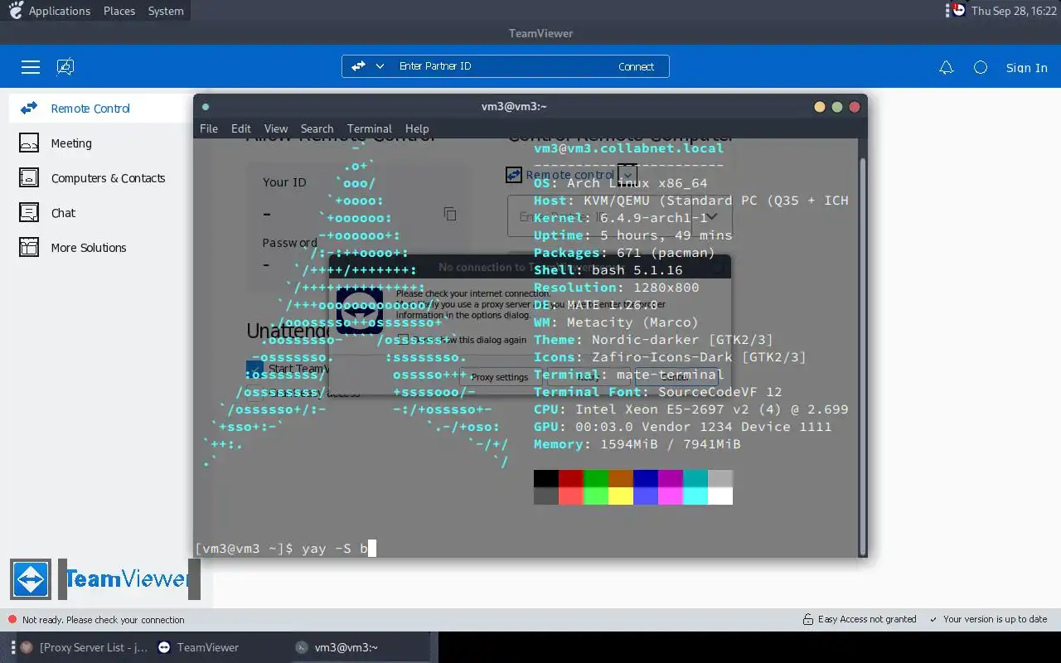Click the 'Uptime: 5 hours, 49 mins' line

click(x=633, y=235)
